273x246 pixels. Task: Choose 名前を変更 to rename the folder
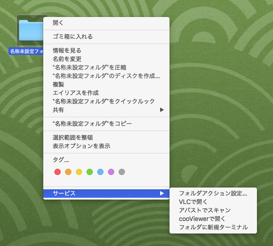106,59
